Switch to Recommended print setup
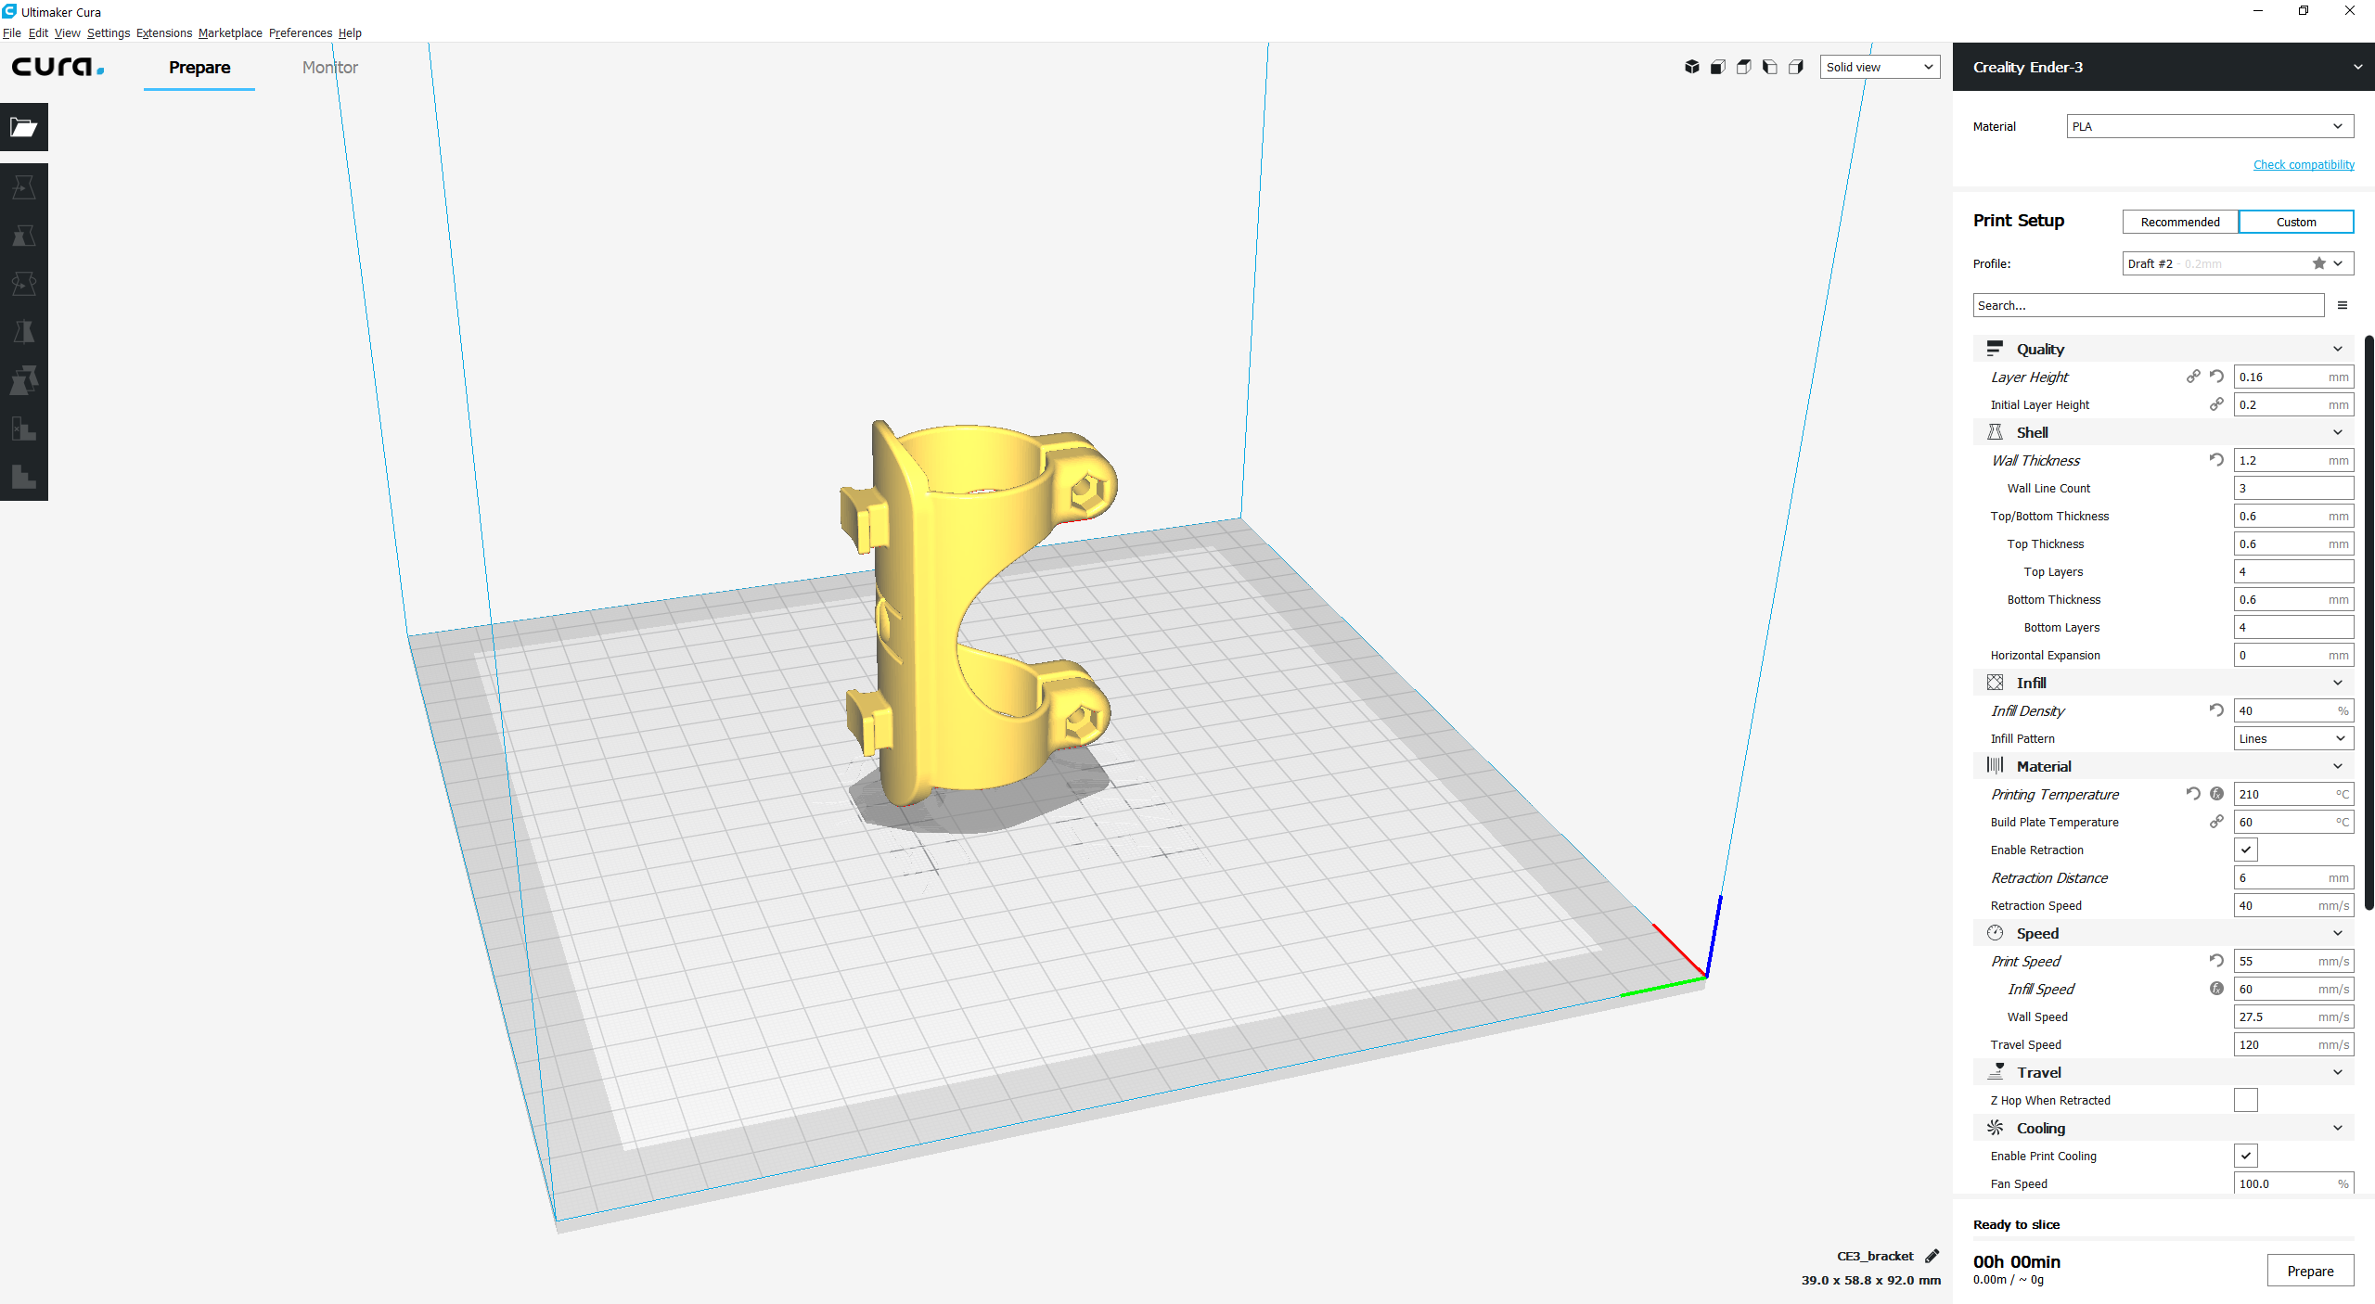Screen dimensions: 2375x1304 [2180, 222]
